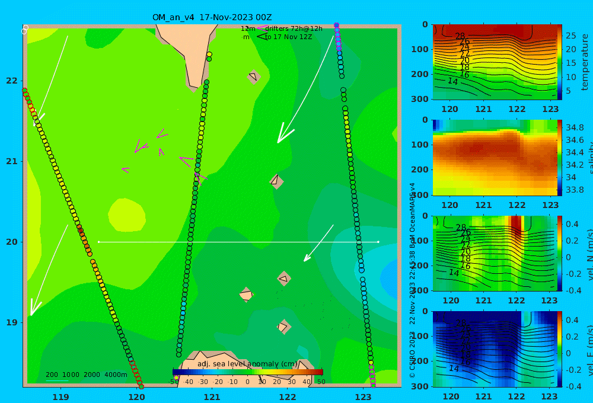Click the small island near 21°N 122°E
The image size is (593, 403).
click(276, 181)
